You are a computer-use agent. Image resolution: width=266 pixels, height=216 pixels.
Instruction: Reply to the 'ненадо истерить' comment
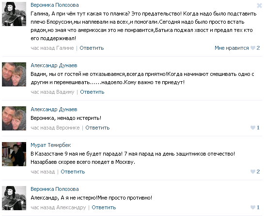coord(97,128)
